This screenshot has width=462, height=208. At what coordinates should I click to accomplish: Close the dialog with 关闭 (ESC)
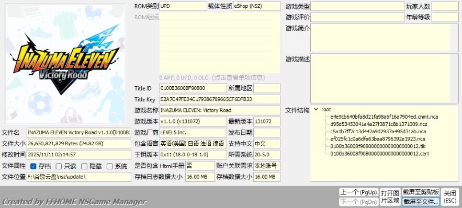point(450,197)
